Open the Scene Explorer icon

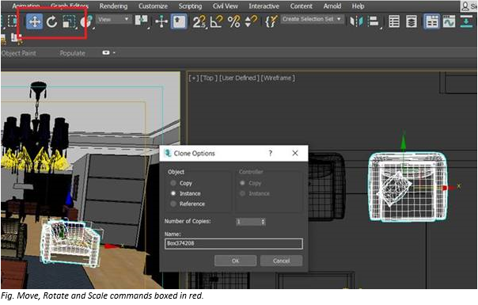pyautogui.click(x=394, y=21)
